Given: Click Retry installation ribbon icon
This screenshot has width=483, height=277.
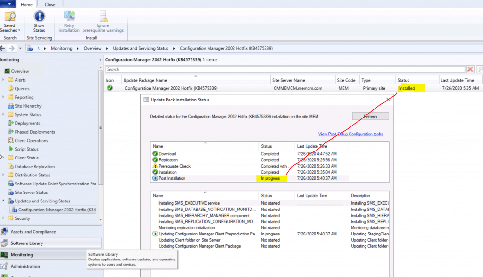Looking at the screenshot, I should 69,17.
